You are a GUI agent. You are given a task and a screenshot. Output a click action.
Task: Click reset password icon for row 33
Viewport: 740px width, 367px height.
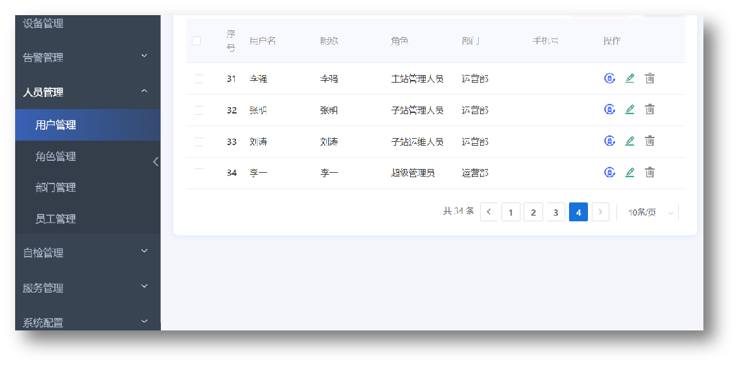click(609, 141)
